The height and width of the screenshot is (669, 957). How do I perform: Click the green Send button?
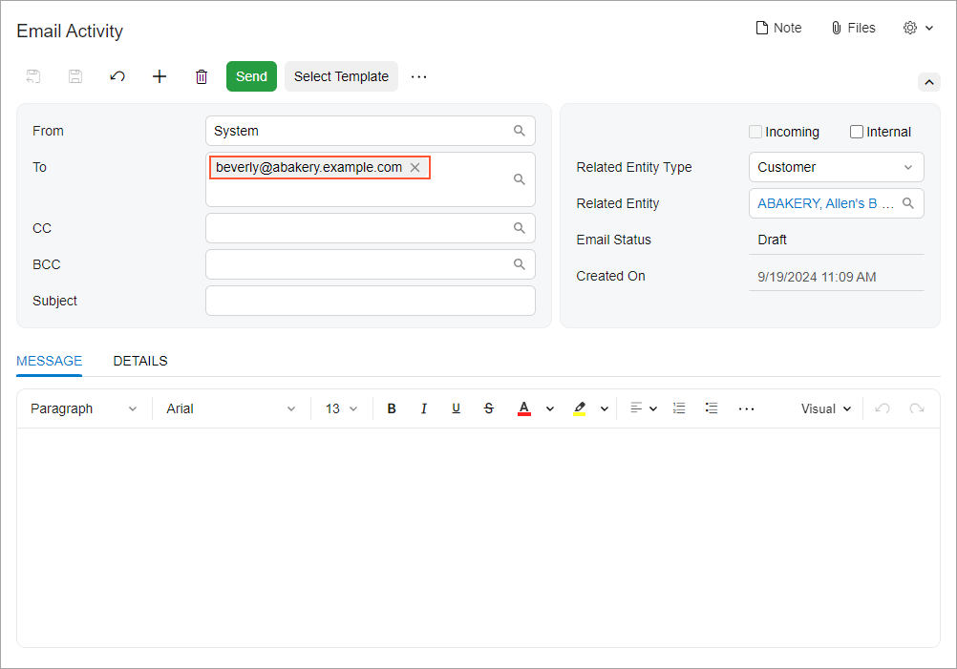[251, 76]
